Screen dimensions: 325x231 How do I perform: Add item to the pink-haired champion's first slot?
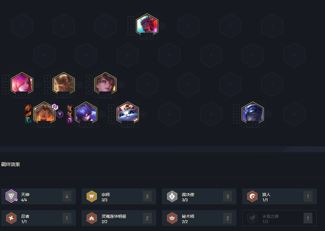6,78
